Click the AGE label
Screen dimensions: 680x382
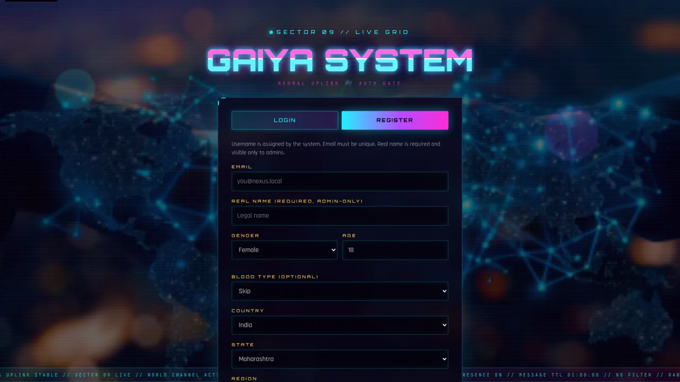tap(349, 236)
